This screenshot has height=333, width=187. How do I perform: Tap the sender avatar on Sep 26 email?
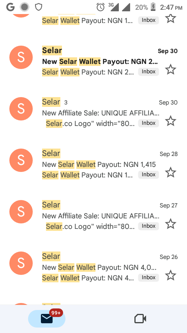coord(21,263)
